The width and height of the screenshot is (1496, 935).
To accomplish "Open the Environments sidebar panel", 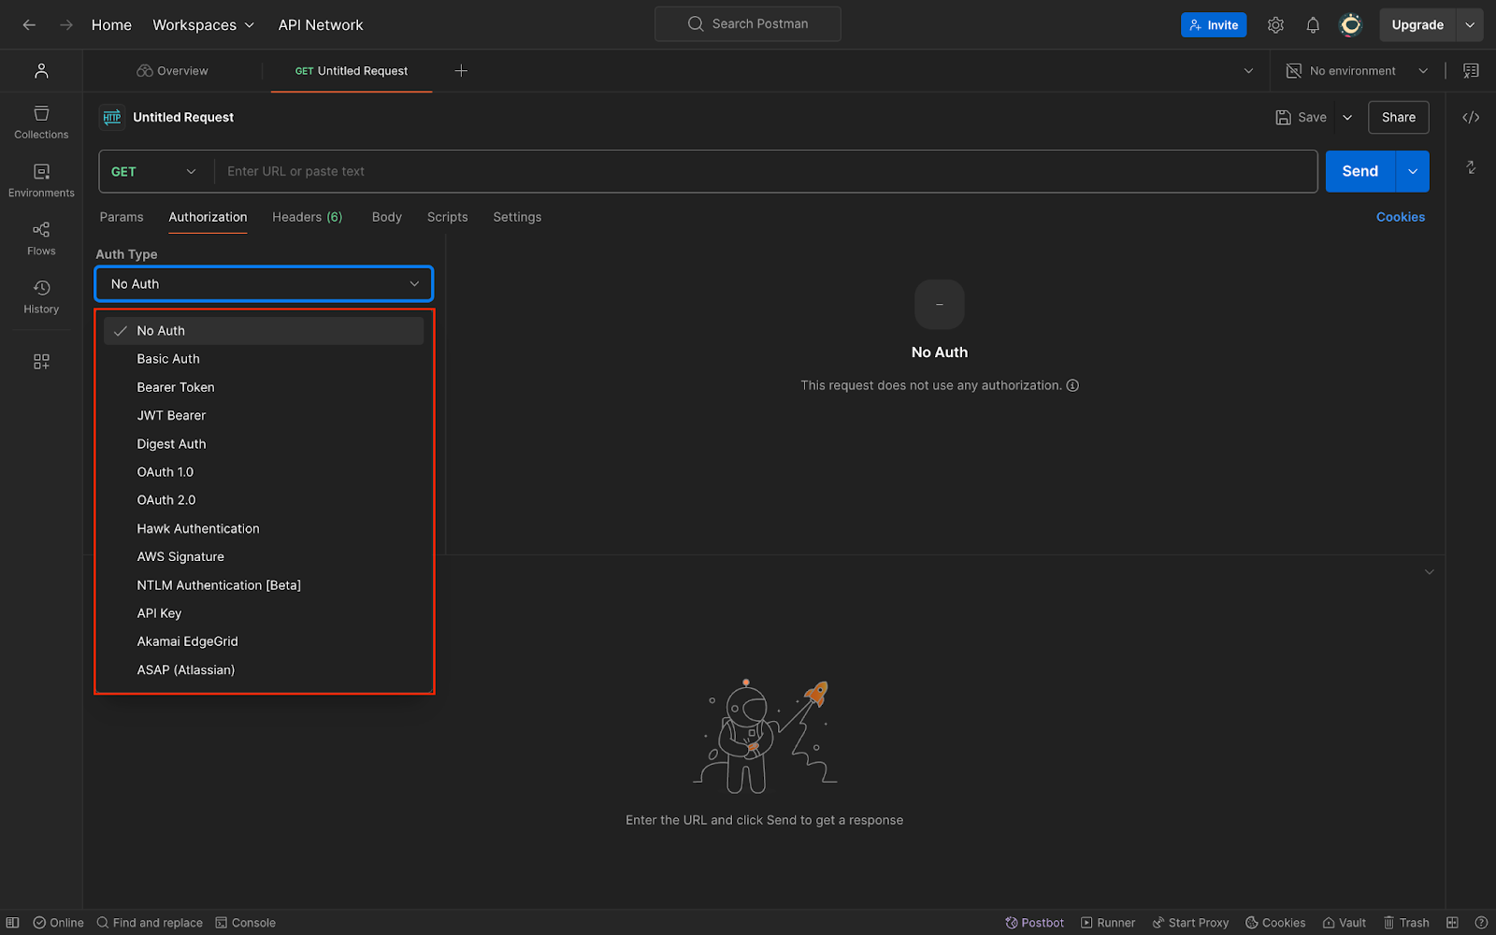I will pos(41,180).
